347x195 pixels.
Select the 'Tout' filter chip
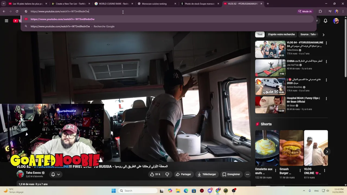pyautogui.click(x=260, y=34)
